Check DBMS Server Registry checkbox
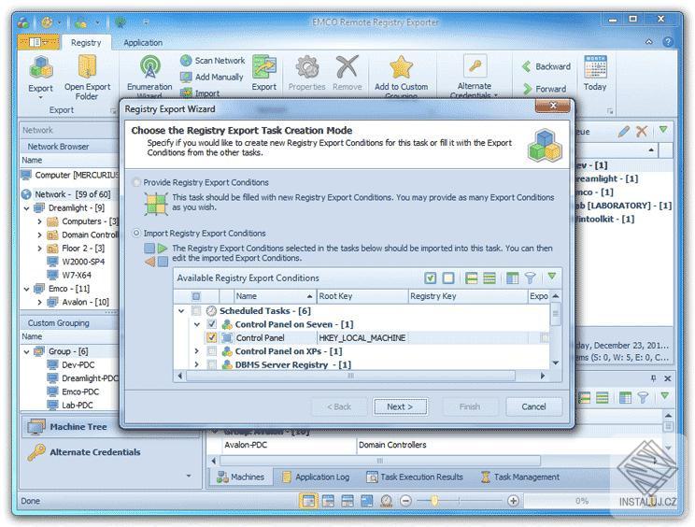 (212, 364)
